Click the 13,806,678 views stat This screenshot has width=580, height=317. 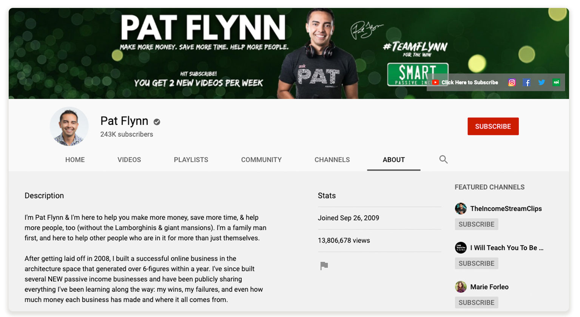pos(344,240)
